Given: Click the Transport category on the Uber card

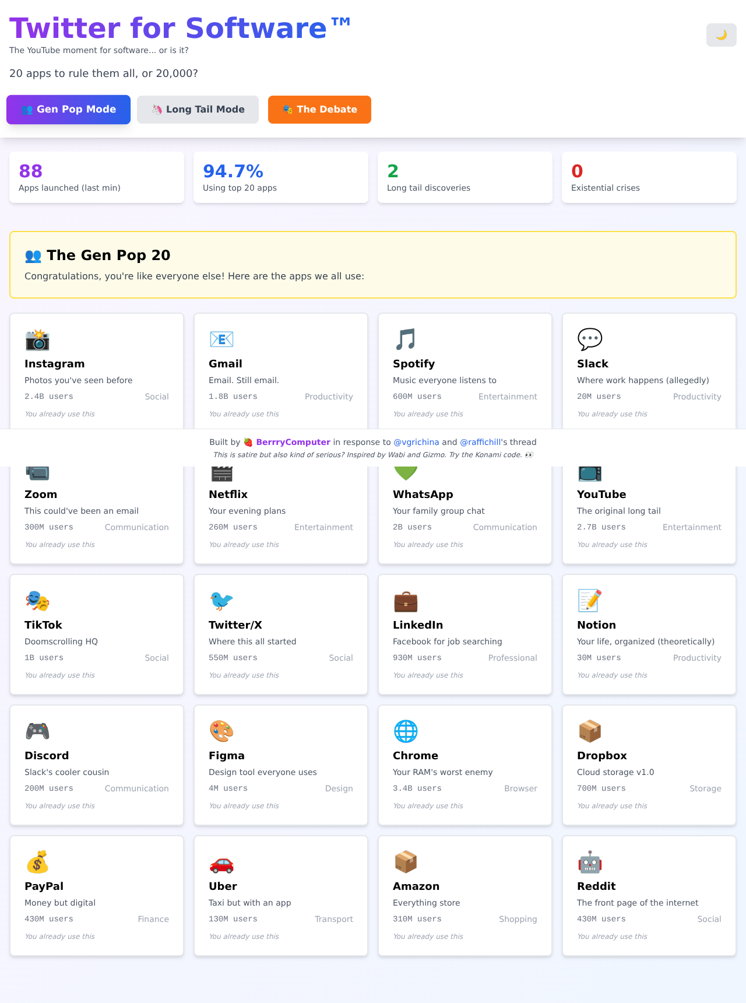Looking at the screenshot, I should pyautogui.click(x=334, y=919).
